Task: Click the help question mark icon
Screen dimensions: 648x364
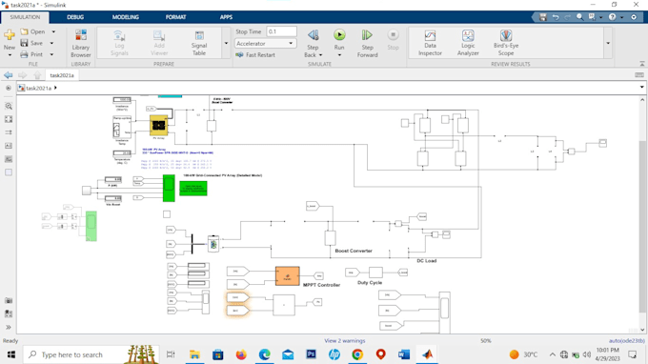Action: coord(612,17)
